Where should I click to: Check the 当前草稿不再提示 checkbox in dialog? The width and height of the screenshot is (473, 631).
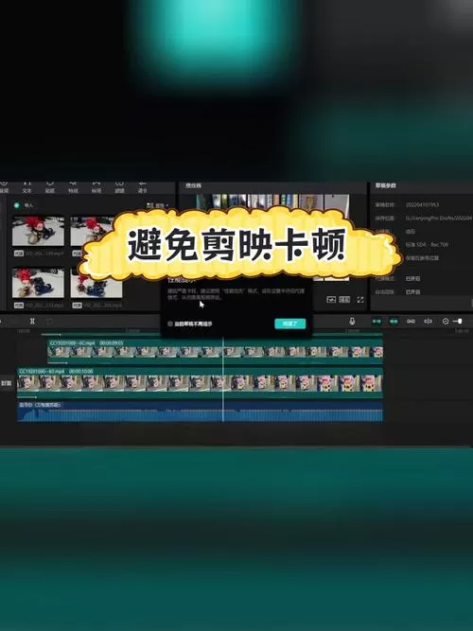tap(170, 324)
